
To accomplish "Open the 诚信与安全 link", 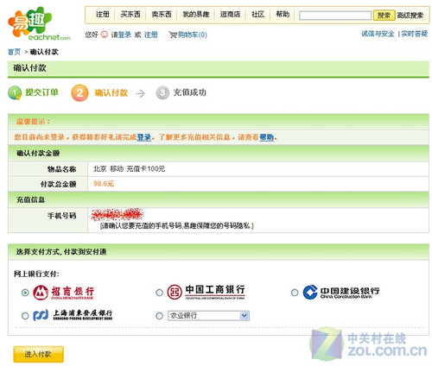I will 378,34.
